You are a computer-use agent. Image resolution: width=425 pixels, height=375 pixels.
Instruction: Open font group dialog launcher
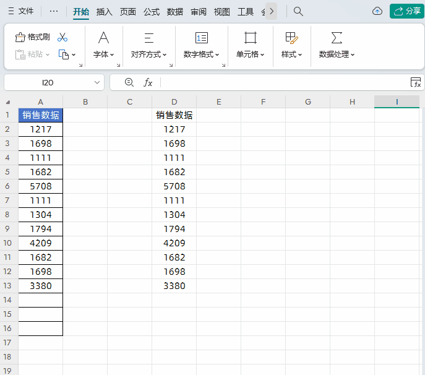coord(118,65)
